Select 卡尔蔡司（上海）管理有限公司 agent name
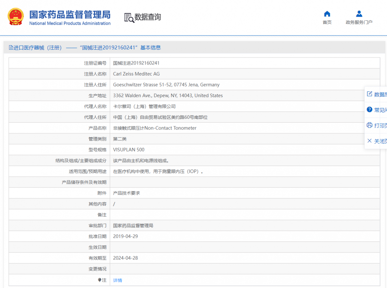This screenshot has height=288, width=387. (x=144, y=107)
